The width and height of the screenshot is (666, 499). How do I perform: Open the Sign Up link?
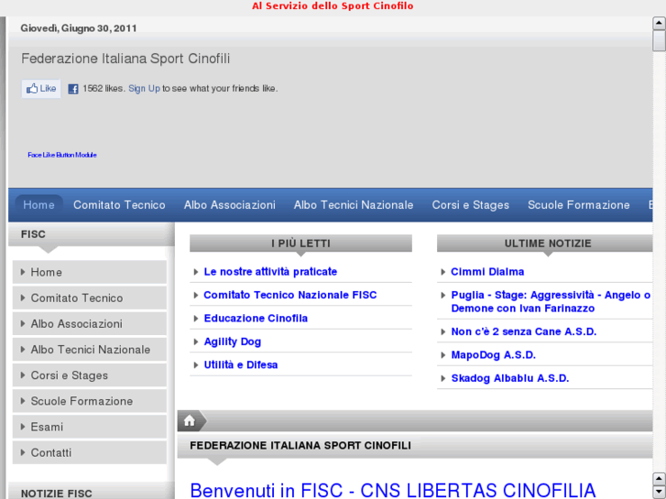(144, 88)
